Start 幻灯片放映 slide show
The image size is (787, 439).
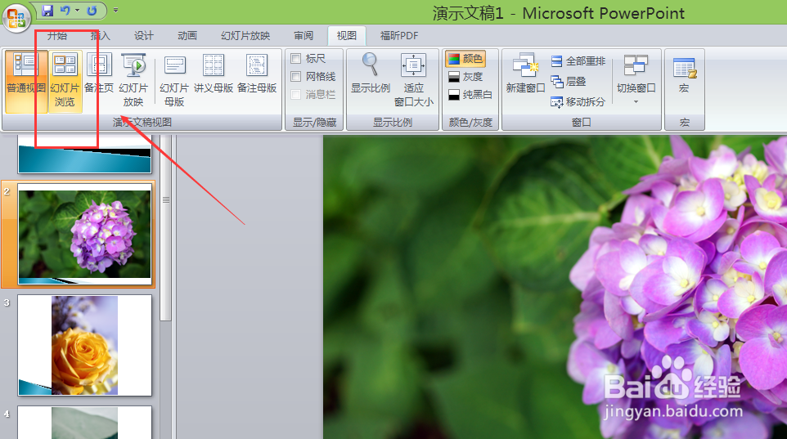coord(133,80)
